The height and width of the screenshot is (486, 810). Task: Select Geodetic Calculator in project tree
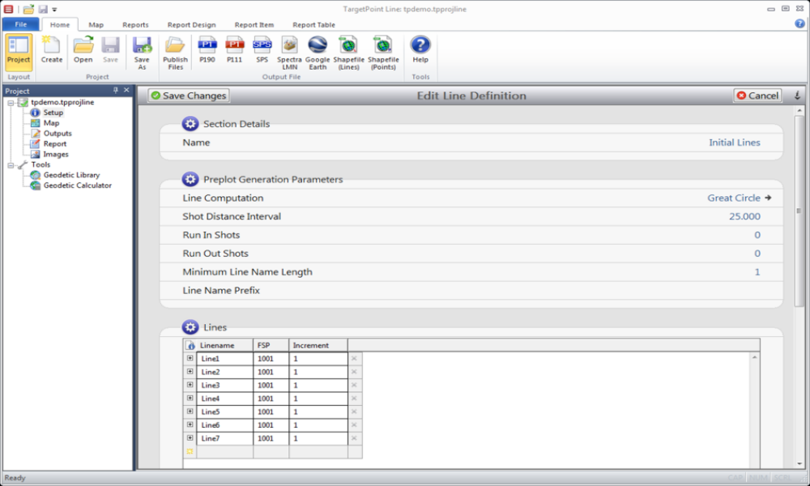(x=77, y=185)
